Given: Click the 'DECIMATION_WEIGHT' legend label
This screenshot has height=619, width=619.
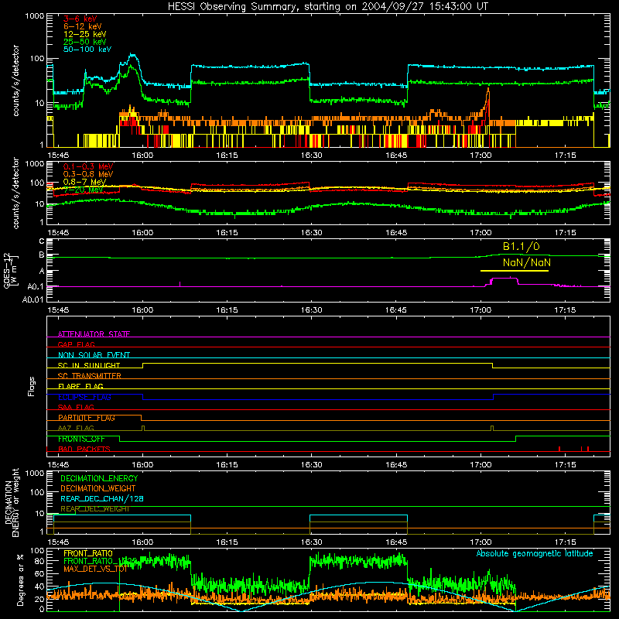Looking at the screenshot, I should click(98, 488).
